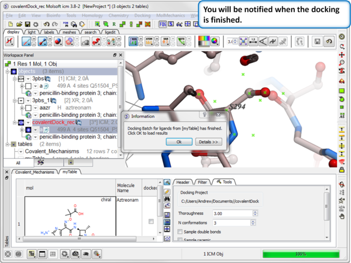Open a file with the folder icon
351x263 pixels.
pyautogui.click(x=19, y=24)
